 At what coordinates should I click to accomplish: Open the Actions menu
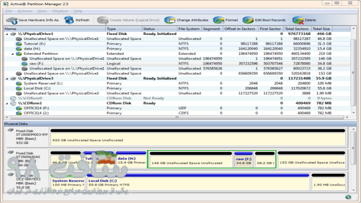tap(25, 11)
